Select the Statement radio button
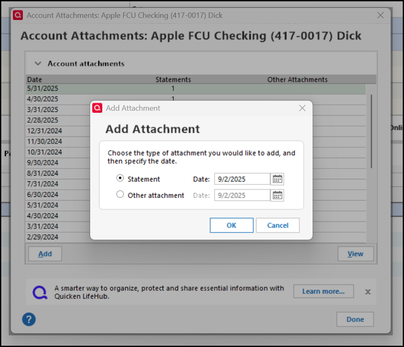The height and width of the screenshot is (347, 404). [120, 178]
